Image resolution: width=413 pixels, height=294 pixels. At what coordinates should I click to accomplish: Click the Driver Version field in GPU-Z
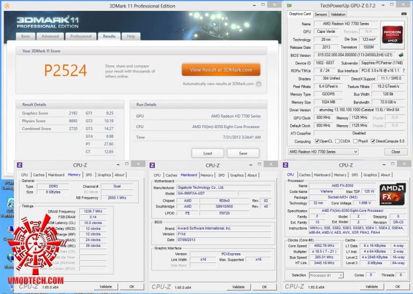(x=359, y=110)
